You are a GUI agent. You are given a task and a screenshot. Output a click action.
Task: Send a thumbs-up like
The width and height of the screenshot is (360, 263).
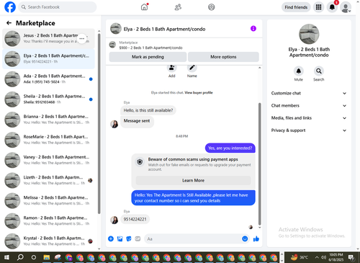[256, 239]
